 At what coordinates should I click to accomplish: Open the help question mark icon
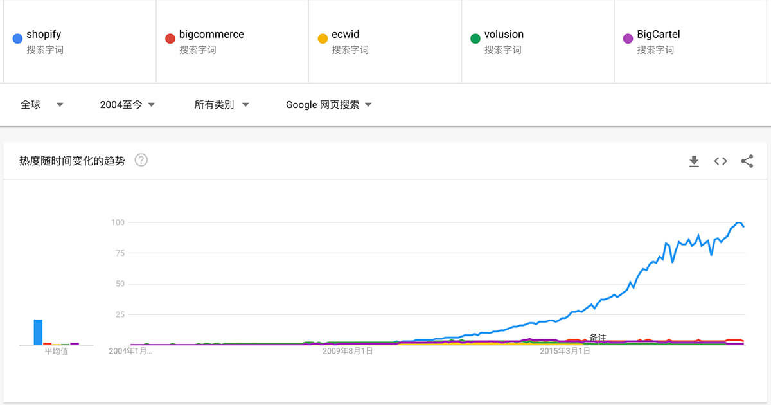pos(141,160)
